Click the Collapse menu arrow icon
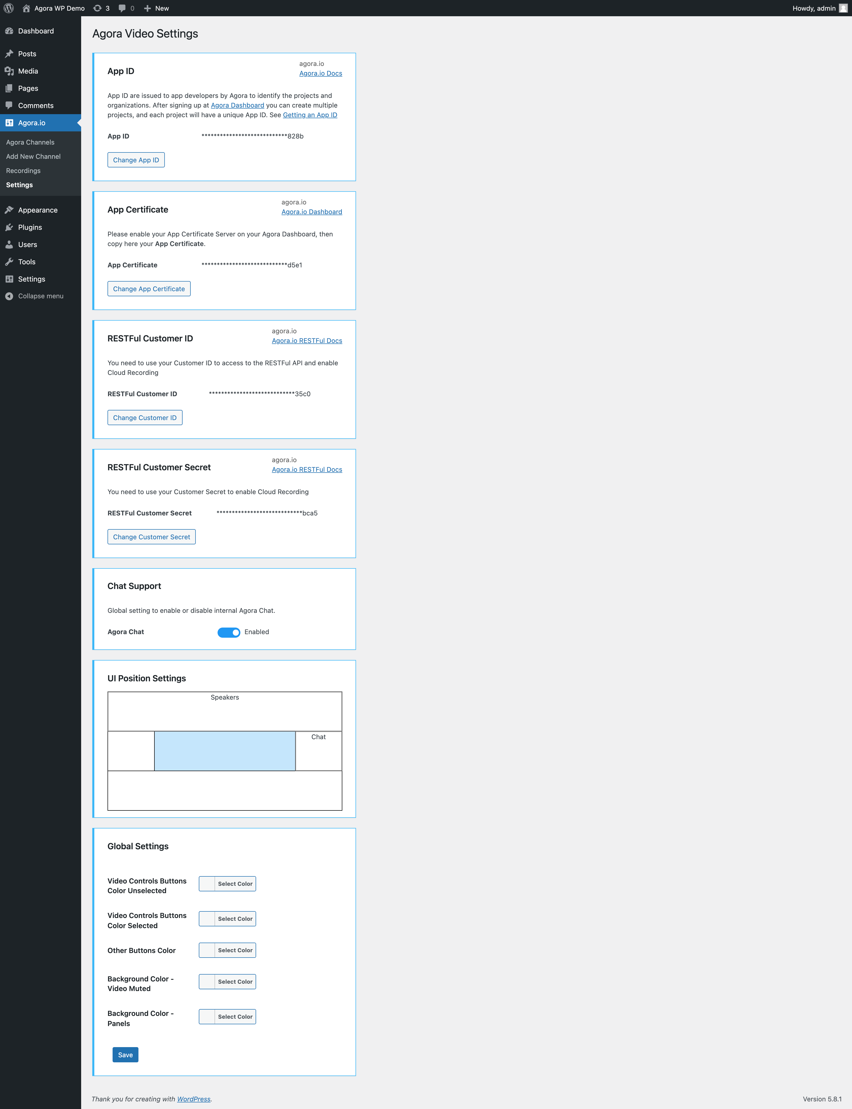The image size is (852, 1109). point(9,296)
